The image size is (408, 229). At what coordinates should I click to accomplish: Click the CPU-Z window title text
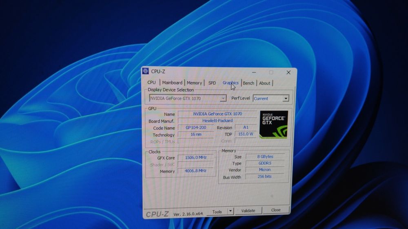coord(158,71)
